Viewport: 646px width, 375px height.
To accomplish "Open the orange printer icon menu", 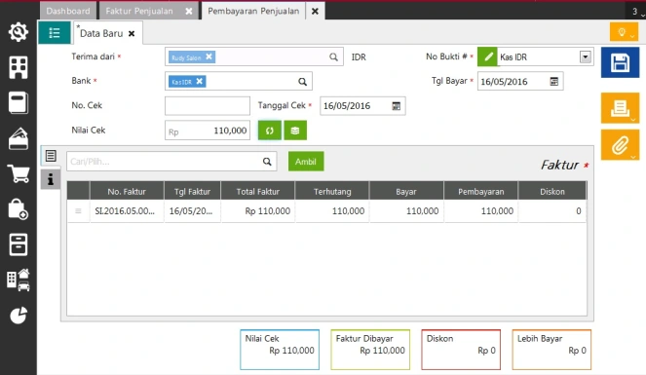I will (620, 108).
